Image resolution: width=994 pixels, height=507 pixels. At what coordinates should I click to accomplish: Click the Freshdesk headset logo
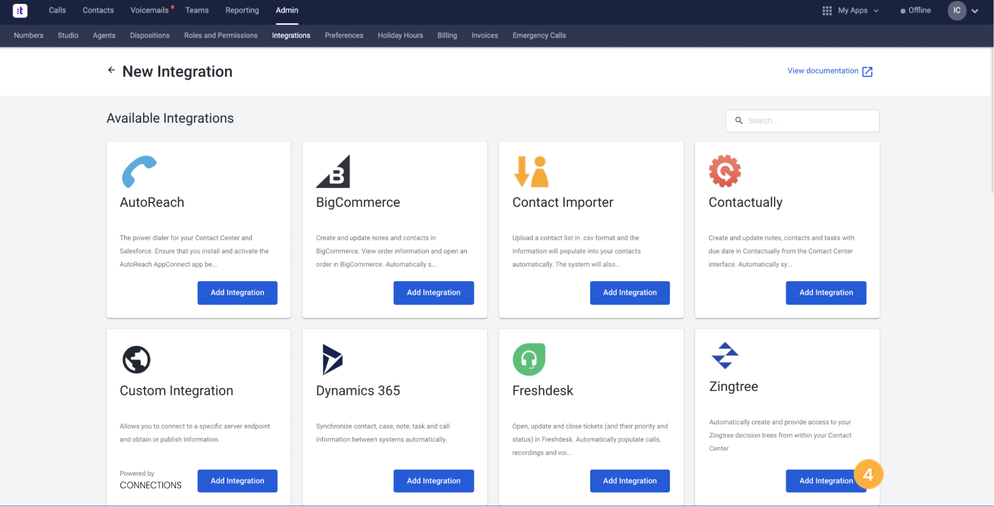(x=529, y=359)
